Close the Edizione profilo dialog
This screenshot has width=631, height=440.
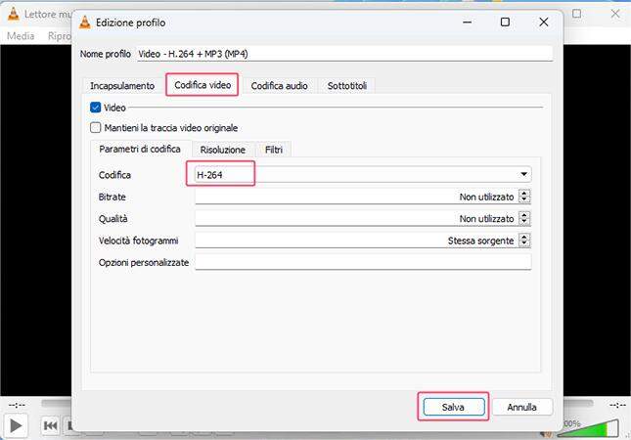pos(543,22)
